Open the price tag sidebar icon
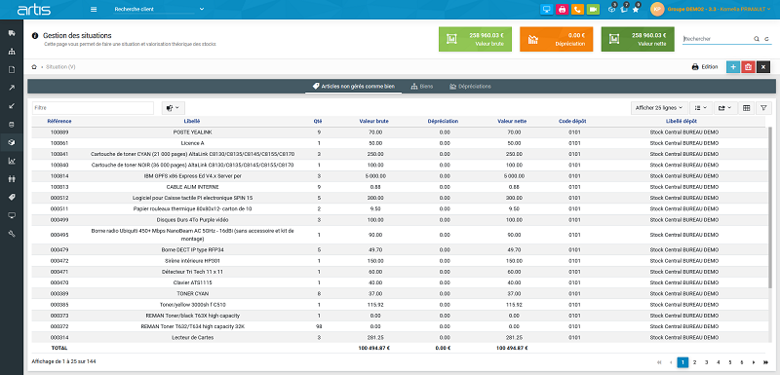Screen dimensions: 780x375 (12, 197)
